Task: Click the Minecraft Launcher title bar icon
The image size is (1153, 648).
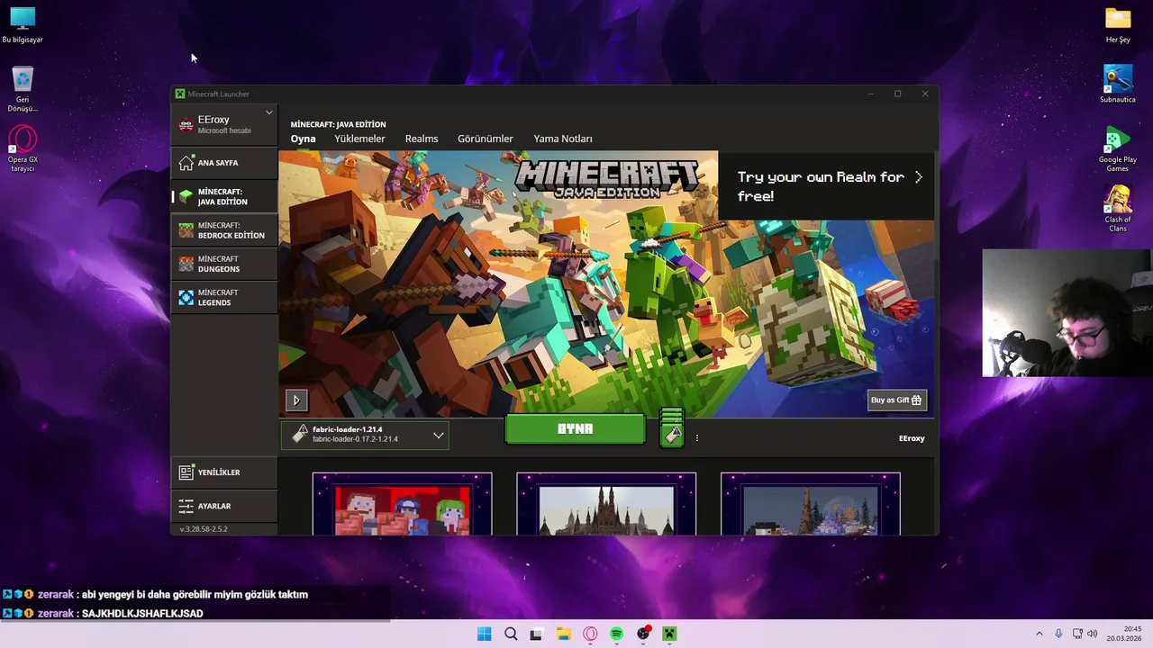Action: point(180,94)
